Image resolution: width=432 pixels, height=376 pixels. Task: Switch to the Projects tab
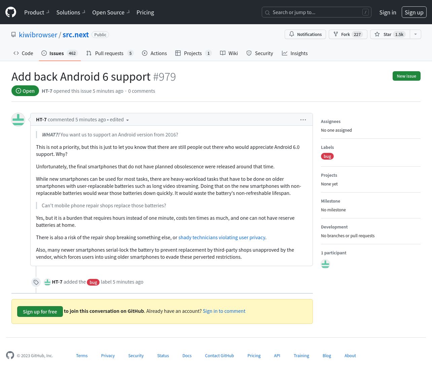193,53
